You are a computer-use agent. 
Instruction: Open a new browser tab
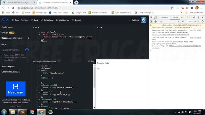[76, 3]
